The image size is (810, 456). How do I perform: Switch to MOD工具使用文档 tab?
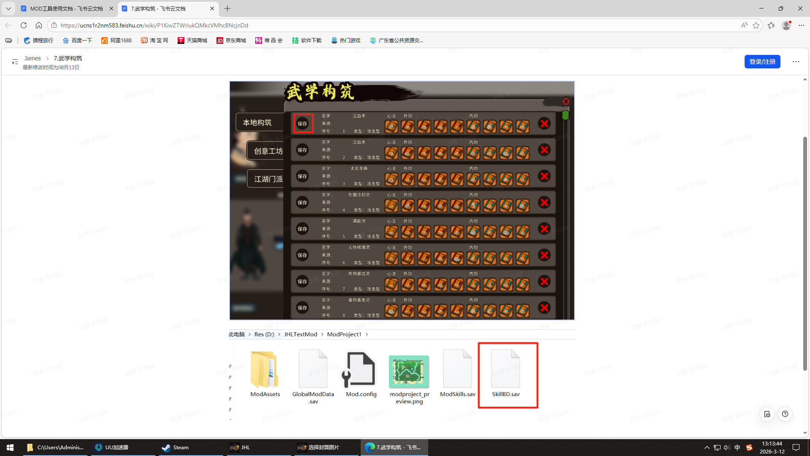pyautogui.click(x=67, y=8)
